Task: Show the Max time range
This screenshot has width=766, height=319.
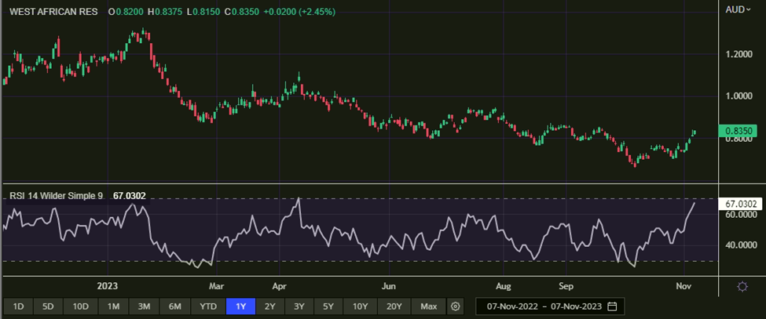Action: (x=428, y=306)
